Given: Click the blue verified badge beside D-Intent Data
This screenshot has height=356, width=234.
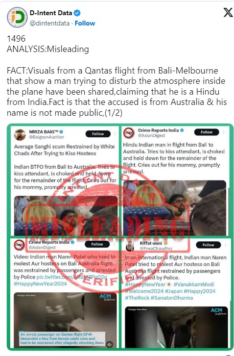Looking at the screenshot, I should click(77, 13).
